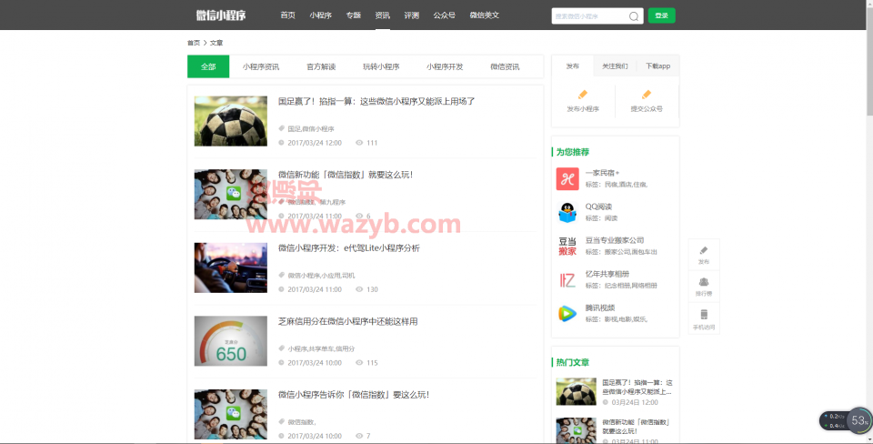
Task: Open article 微信小程序告诉你「微信指数」要这么玩
Action: [x=354, y=395]
